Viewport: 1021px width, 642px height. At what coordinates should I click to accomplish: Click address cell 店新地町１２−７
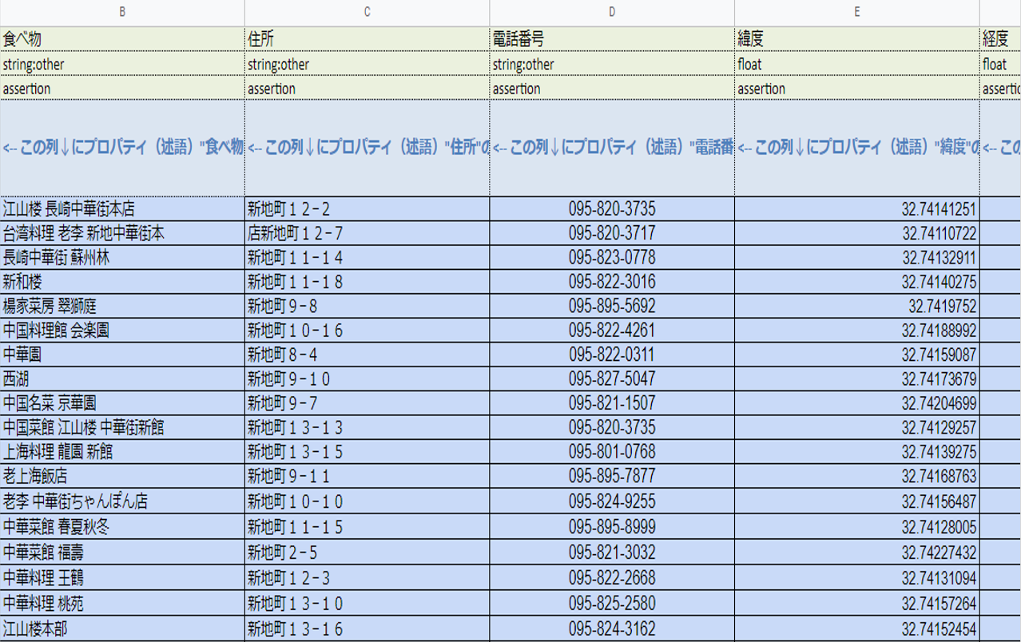point(367,233)
